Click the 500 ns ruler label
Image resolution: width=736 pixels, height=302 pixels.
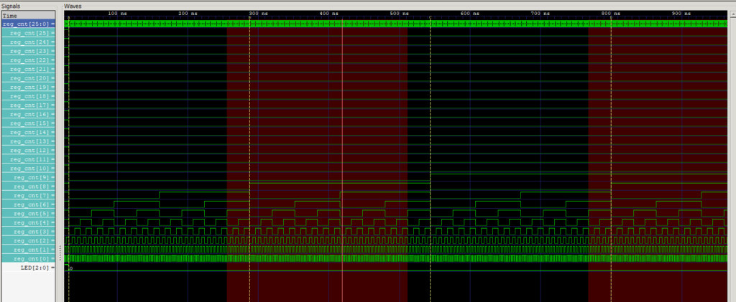point(400,14)
